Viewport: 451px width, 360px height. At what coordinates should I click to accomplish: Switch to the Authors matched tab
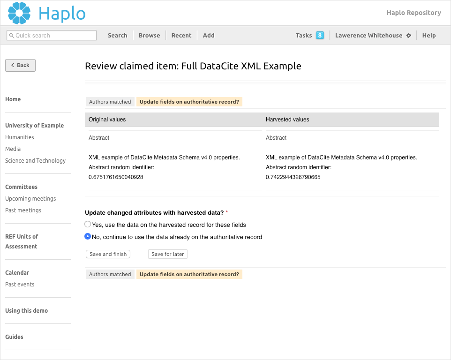[x=110, y=102]
